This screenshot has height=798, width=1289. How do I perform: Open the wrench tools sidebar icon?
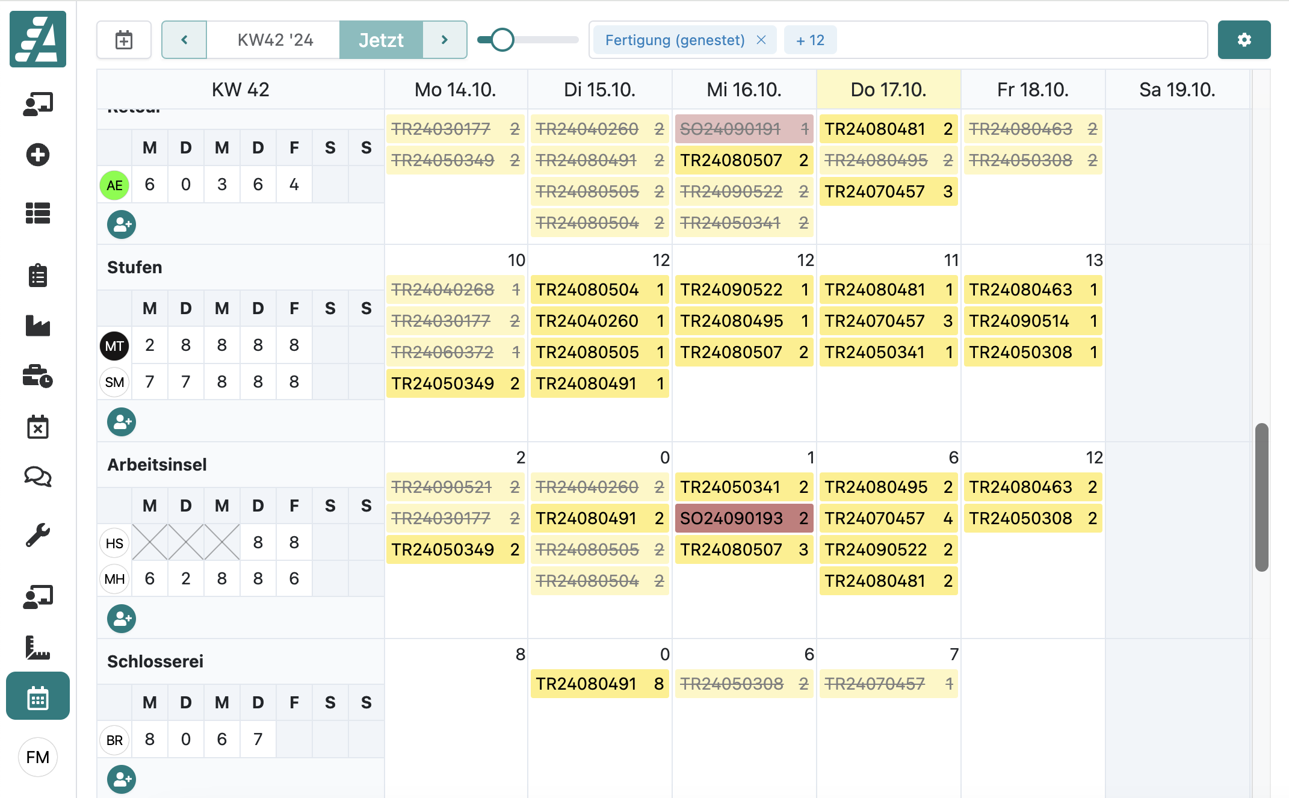tap(37, 534)
